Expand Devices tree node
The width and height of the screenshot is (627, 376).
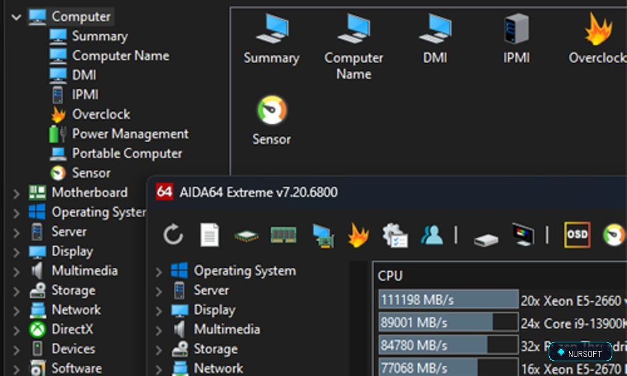coord(16,350)
